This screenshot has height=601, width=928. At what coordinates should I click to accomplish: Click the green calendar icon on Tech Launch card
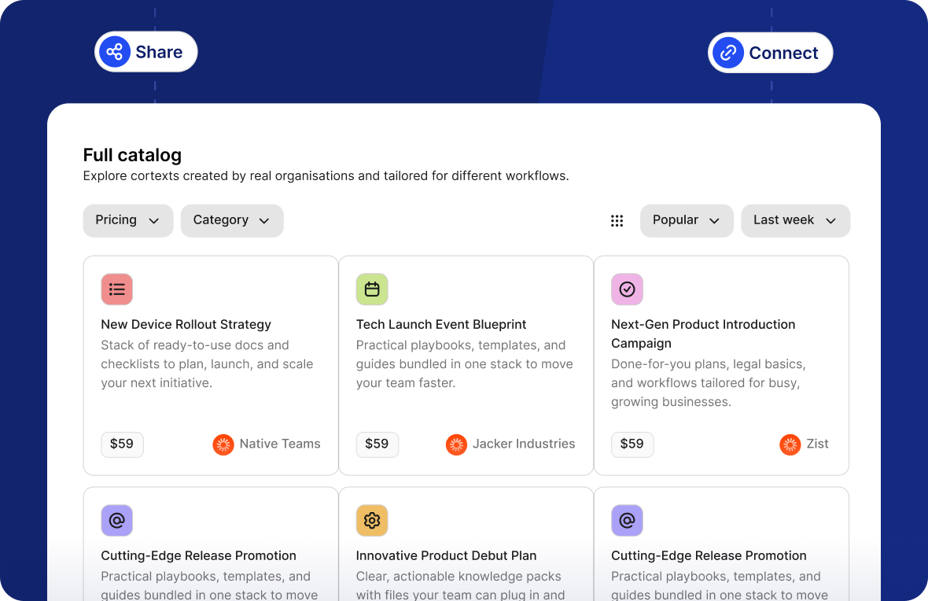[x=372, y=289]
